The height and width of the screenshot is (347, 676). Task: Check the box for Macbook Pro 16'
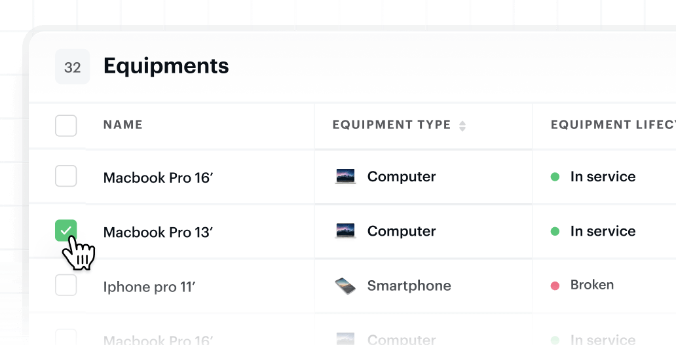[x=66, y=176]
